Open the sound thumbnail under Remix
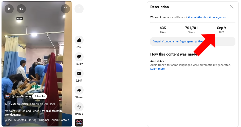 (79, 123)
